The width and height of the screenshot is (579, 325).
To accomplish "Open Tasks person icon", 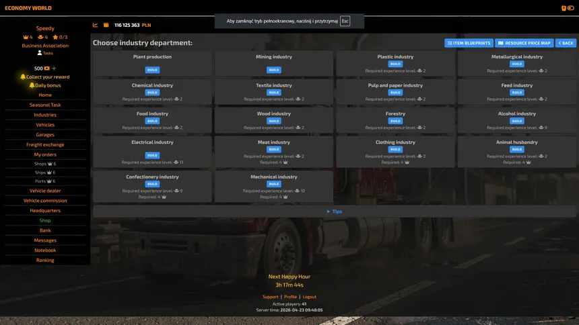I will pyautogui.click(x=40, y=53).
